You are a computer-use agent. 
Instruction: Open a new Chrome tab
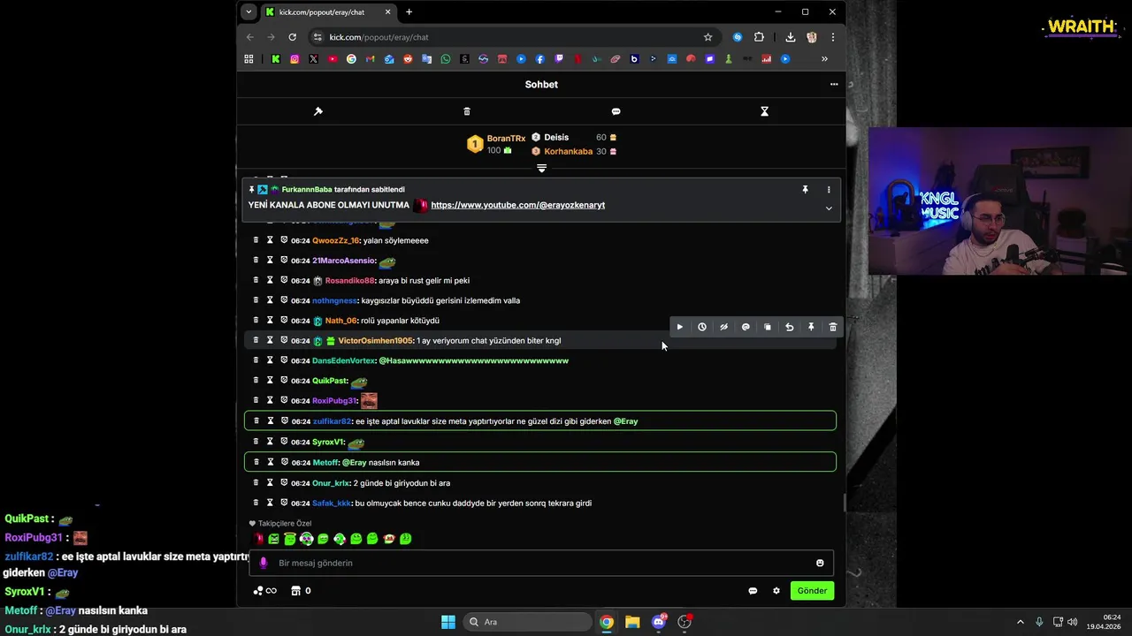pos(409,12)
